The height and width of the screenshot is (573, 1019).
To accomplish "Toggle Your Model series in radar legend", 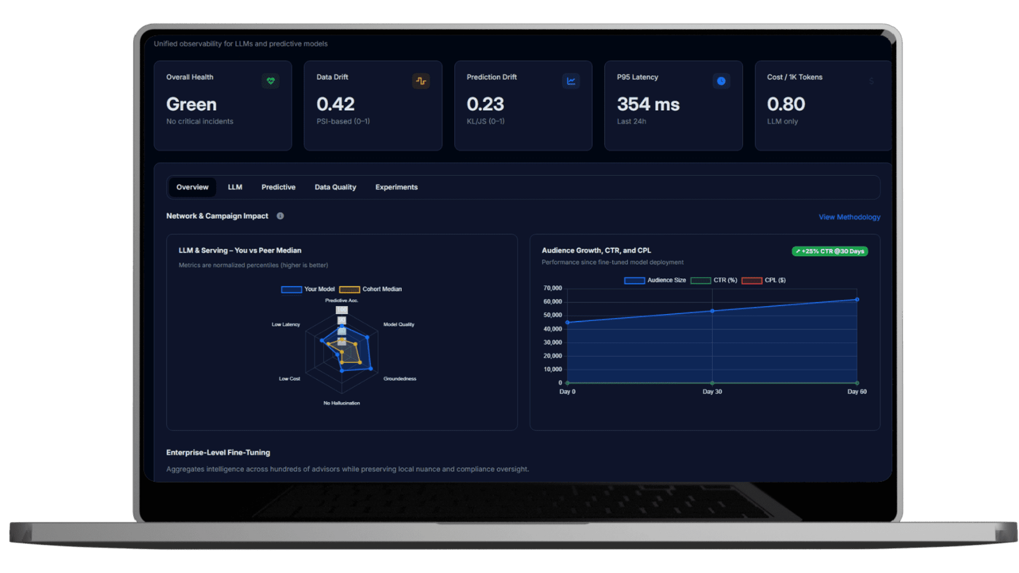I will tap(292, 289).
